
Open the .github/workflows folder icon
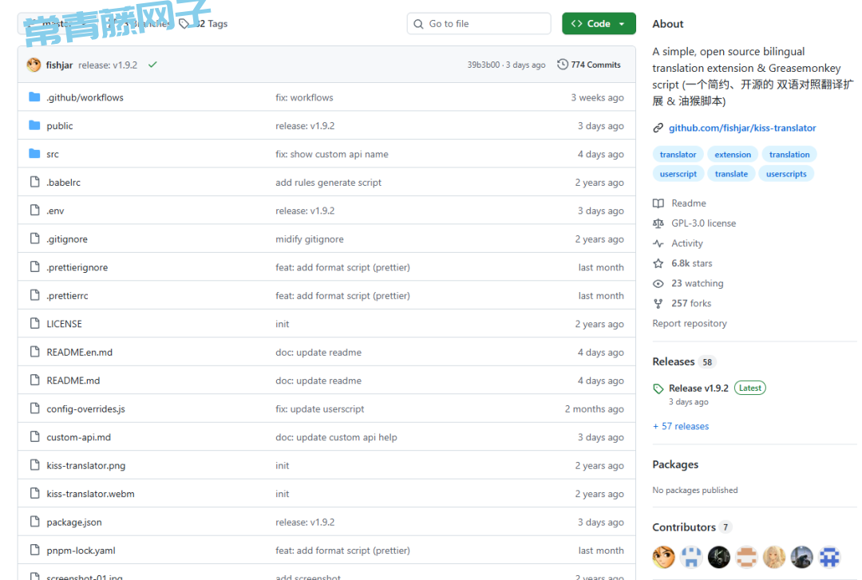[34, 97]
